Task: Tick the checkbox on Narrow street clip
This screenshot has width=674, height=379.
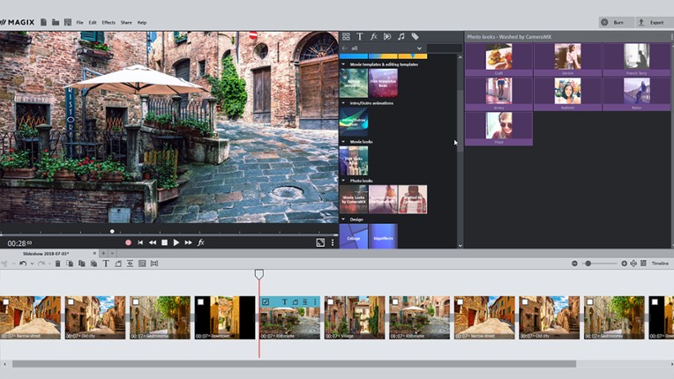Action: (5, 302)
